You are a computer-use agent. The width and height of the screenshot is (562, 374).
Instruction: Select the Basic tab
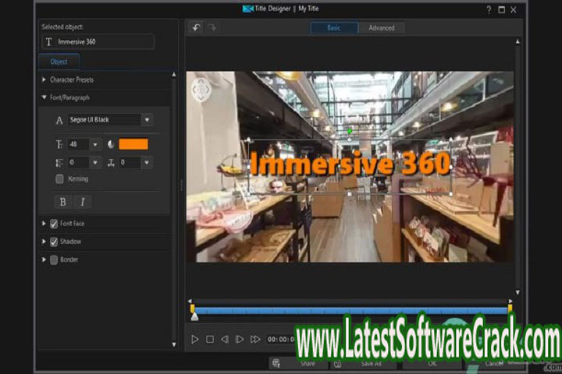click(334, 28)
